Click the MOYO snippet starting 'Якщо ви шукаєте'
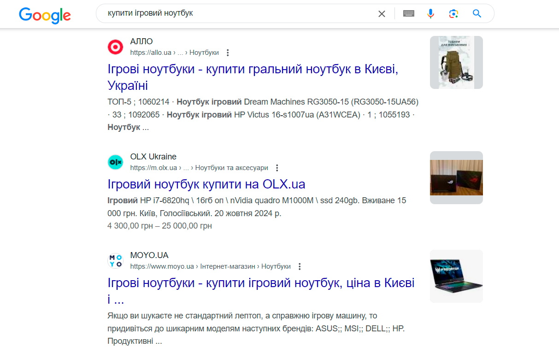Image resolution: width=559 pixels, height=353 pixels. 256,329
